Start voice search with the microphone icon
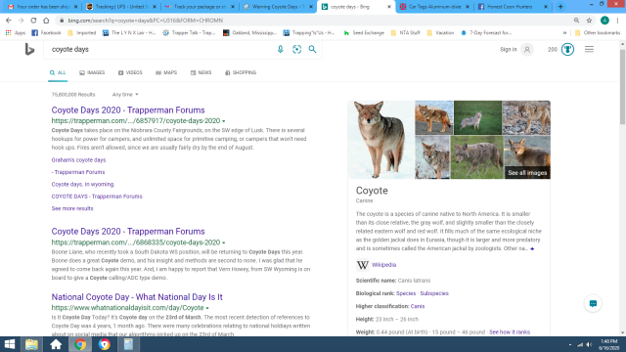The height and width of the screenshot is (352, 626). tap(281, 49)
